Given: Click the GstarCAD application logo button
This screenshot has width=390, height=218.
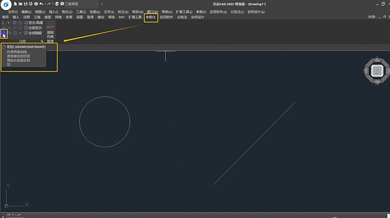Looking at the screenshot, I should (6, 5).
